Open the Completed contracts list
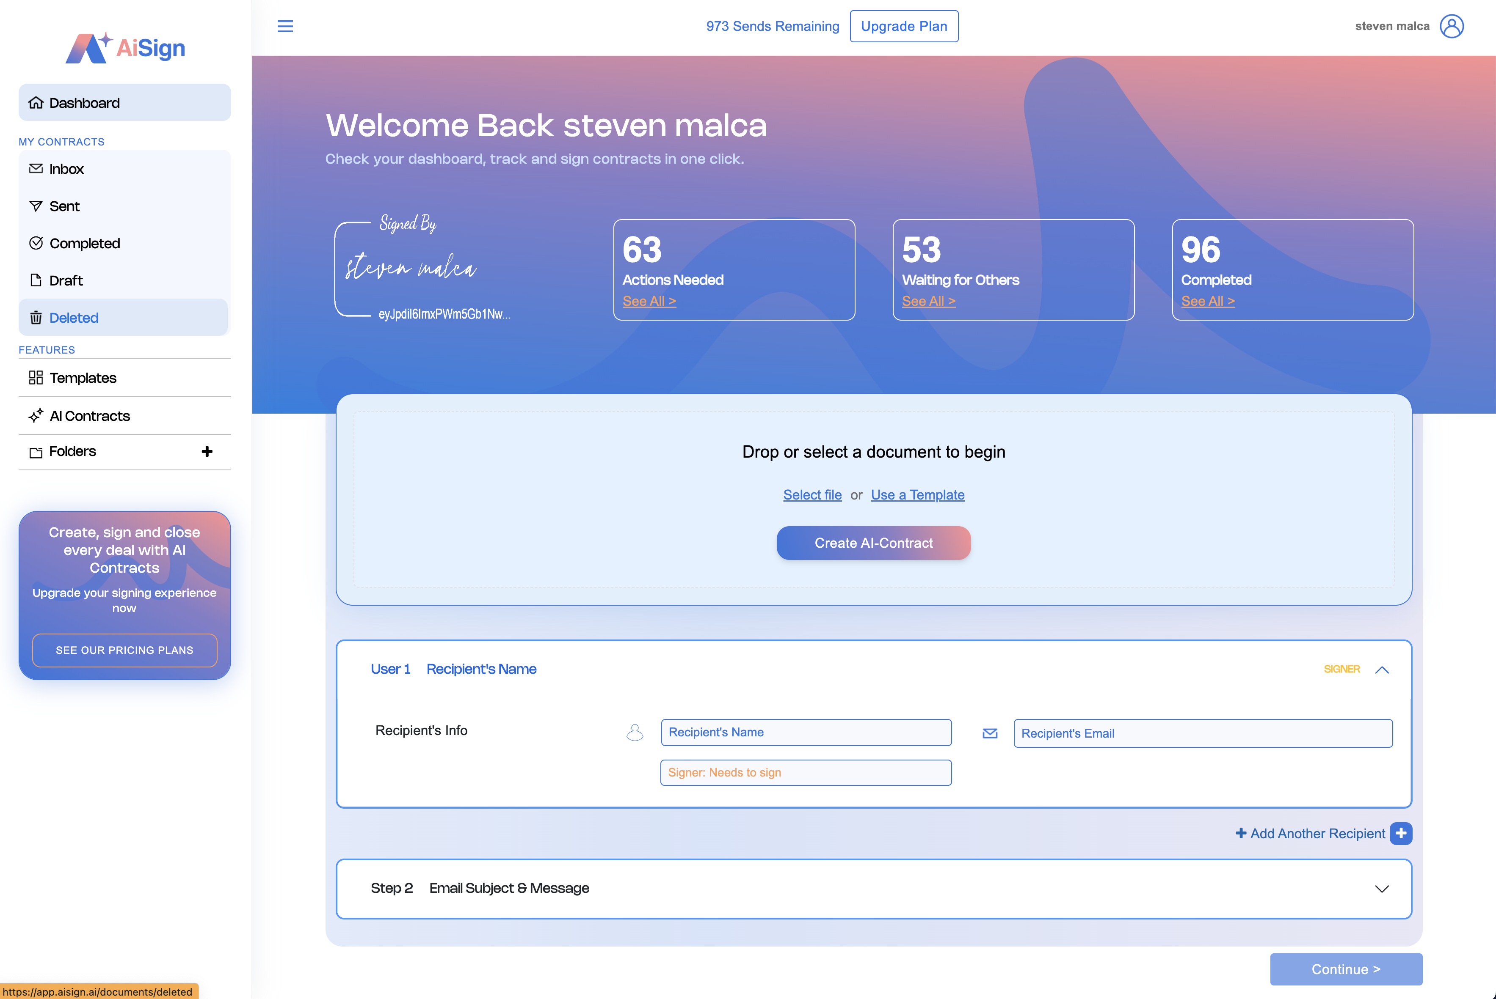Viewport: 1496px width, 999px height. (84, 243)
